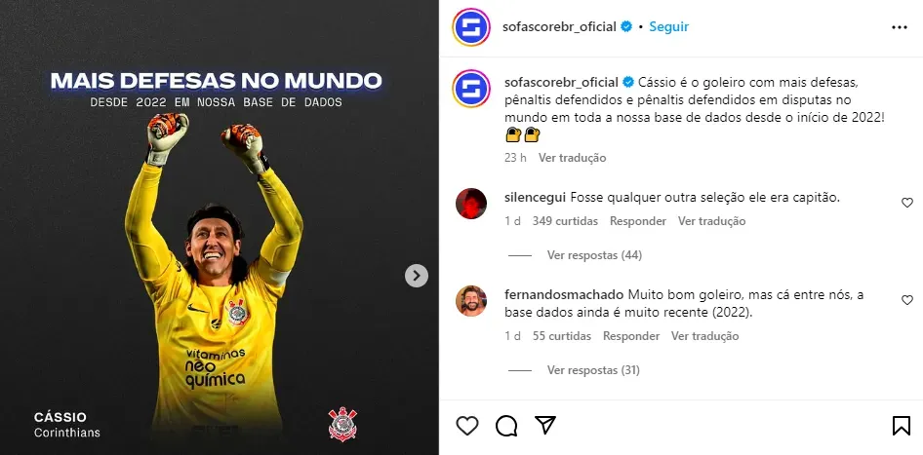Save post with bookmark icon
The height and width of the screenshot is (455, 923).
click(x=902, y=426)
